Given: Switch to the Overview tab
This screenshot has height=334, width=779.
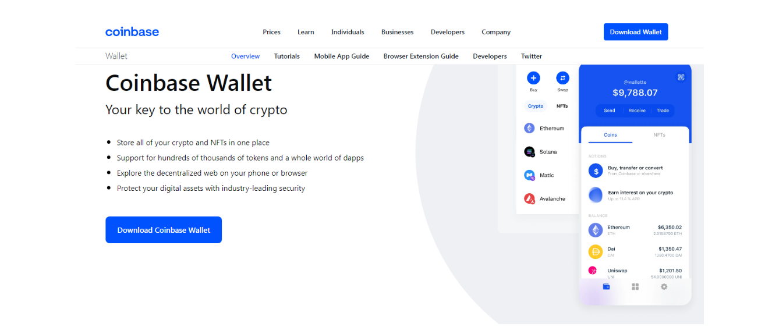Looking at the screenshot, I should point(246,56).
